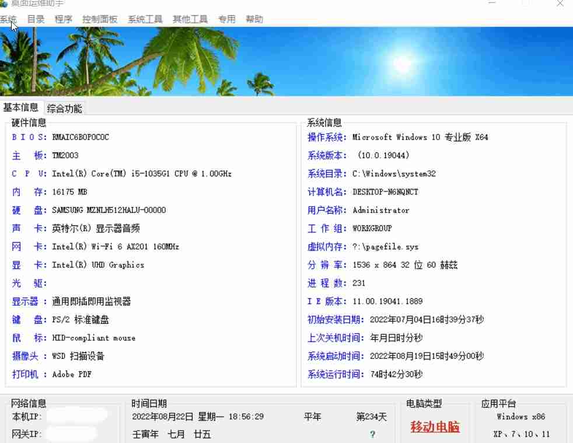Click the app icon in the title bar
The image size is (573, 443).
(6, 4)
